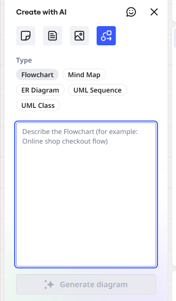This screenshot has width=176, height=301.
Task: Click the Online shop checkout flow placeholder text
Action: 65,141
